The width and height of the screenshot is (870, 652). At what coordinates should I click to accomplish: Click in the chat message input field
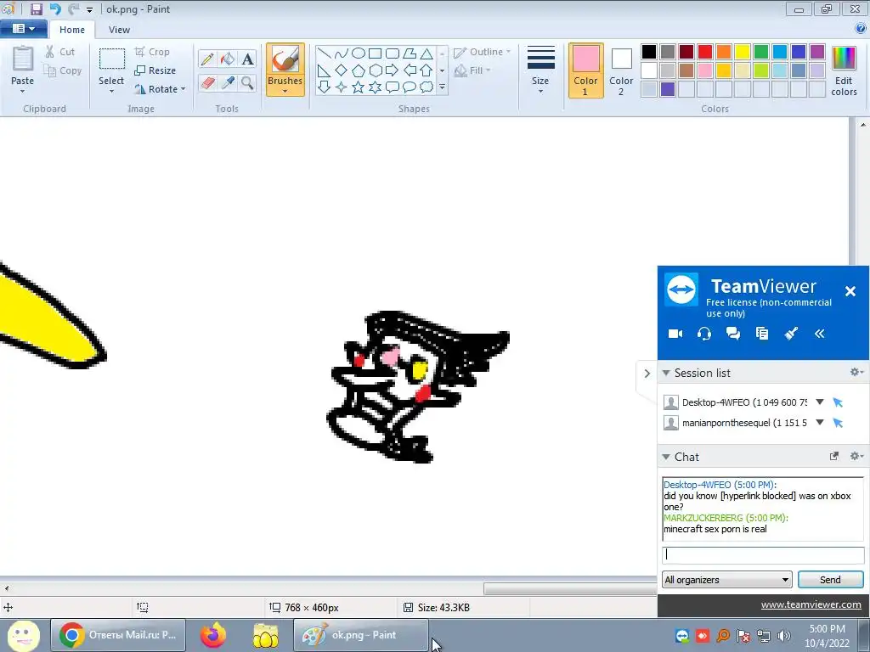[763, 554]
